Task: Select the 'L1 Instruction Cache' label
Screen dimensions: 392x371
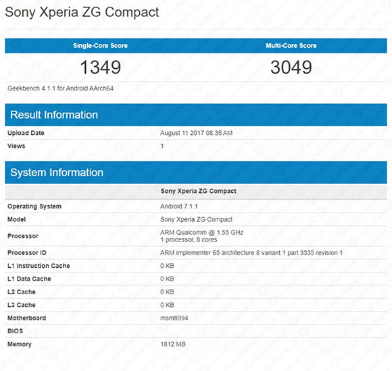Action: [x=39, y=266]
